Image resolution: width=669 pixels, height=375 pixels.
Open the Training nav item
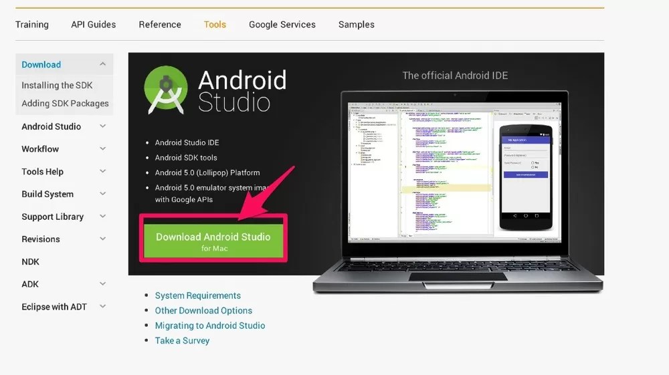coord(32,25)
